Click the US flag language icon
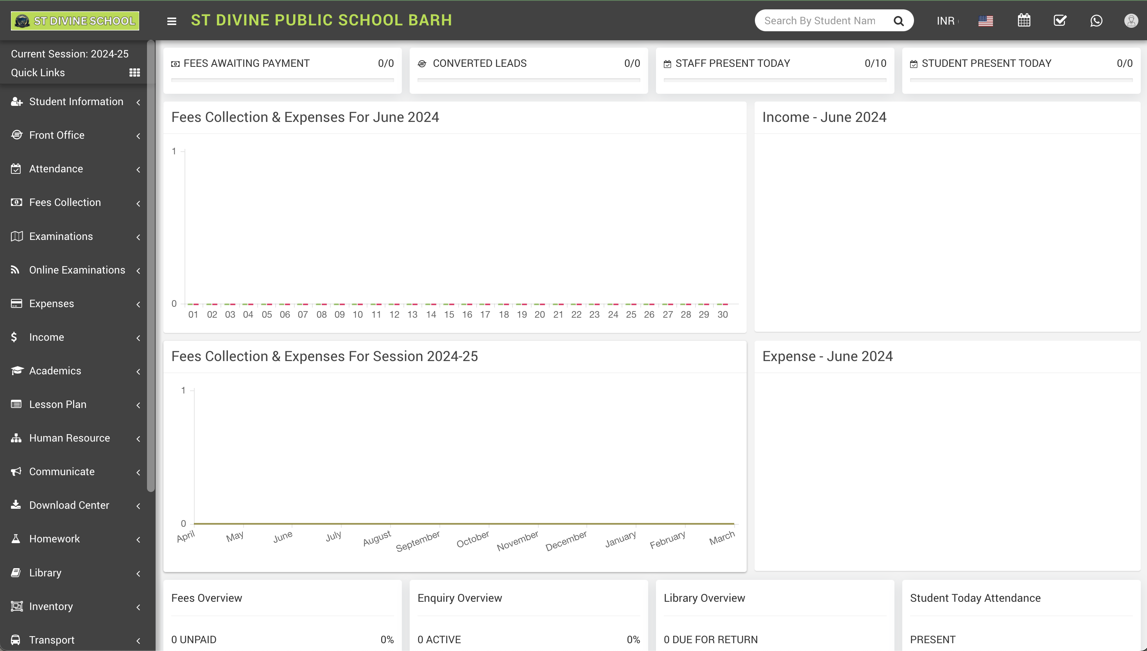This screenshot has width=1147, height=651. 986,21
